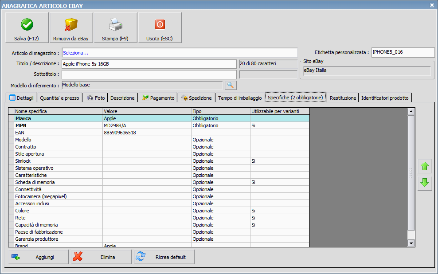Image resolution: width=438 pixels, height=274 pixels.
Task: Click the Aggiungi button
Action: [x=38, y=257]
